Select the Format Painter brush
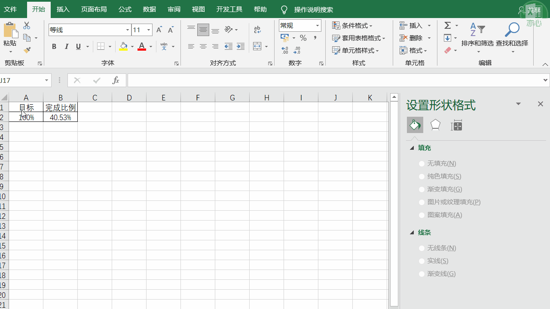 click(x=27, y=50)
